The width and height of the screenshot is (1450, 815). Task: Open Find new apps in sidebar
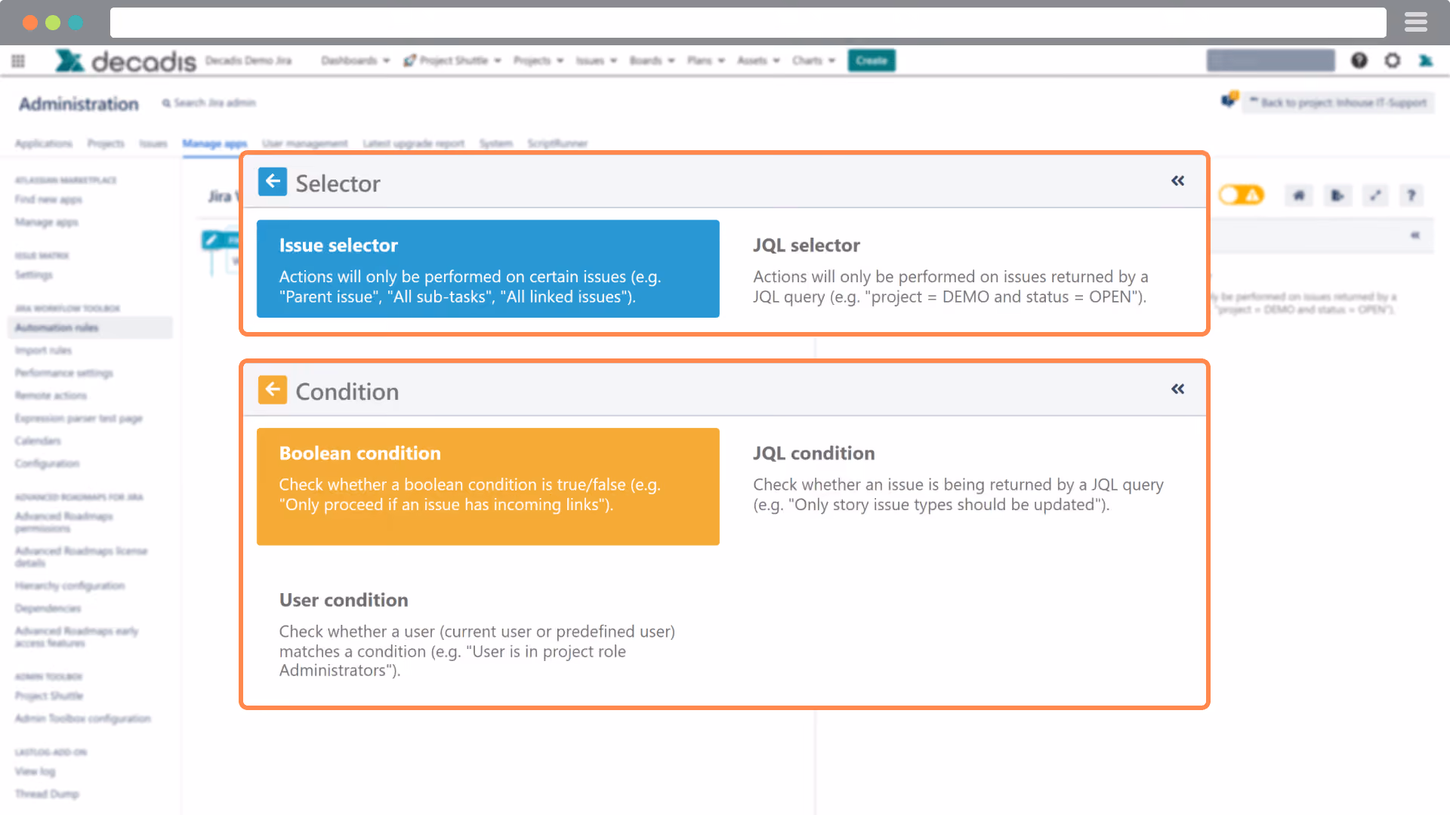pyautogui.click(x=48, y=199)
